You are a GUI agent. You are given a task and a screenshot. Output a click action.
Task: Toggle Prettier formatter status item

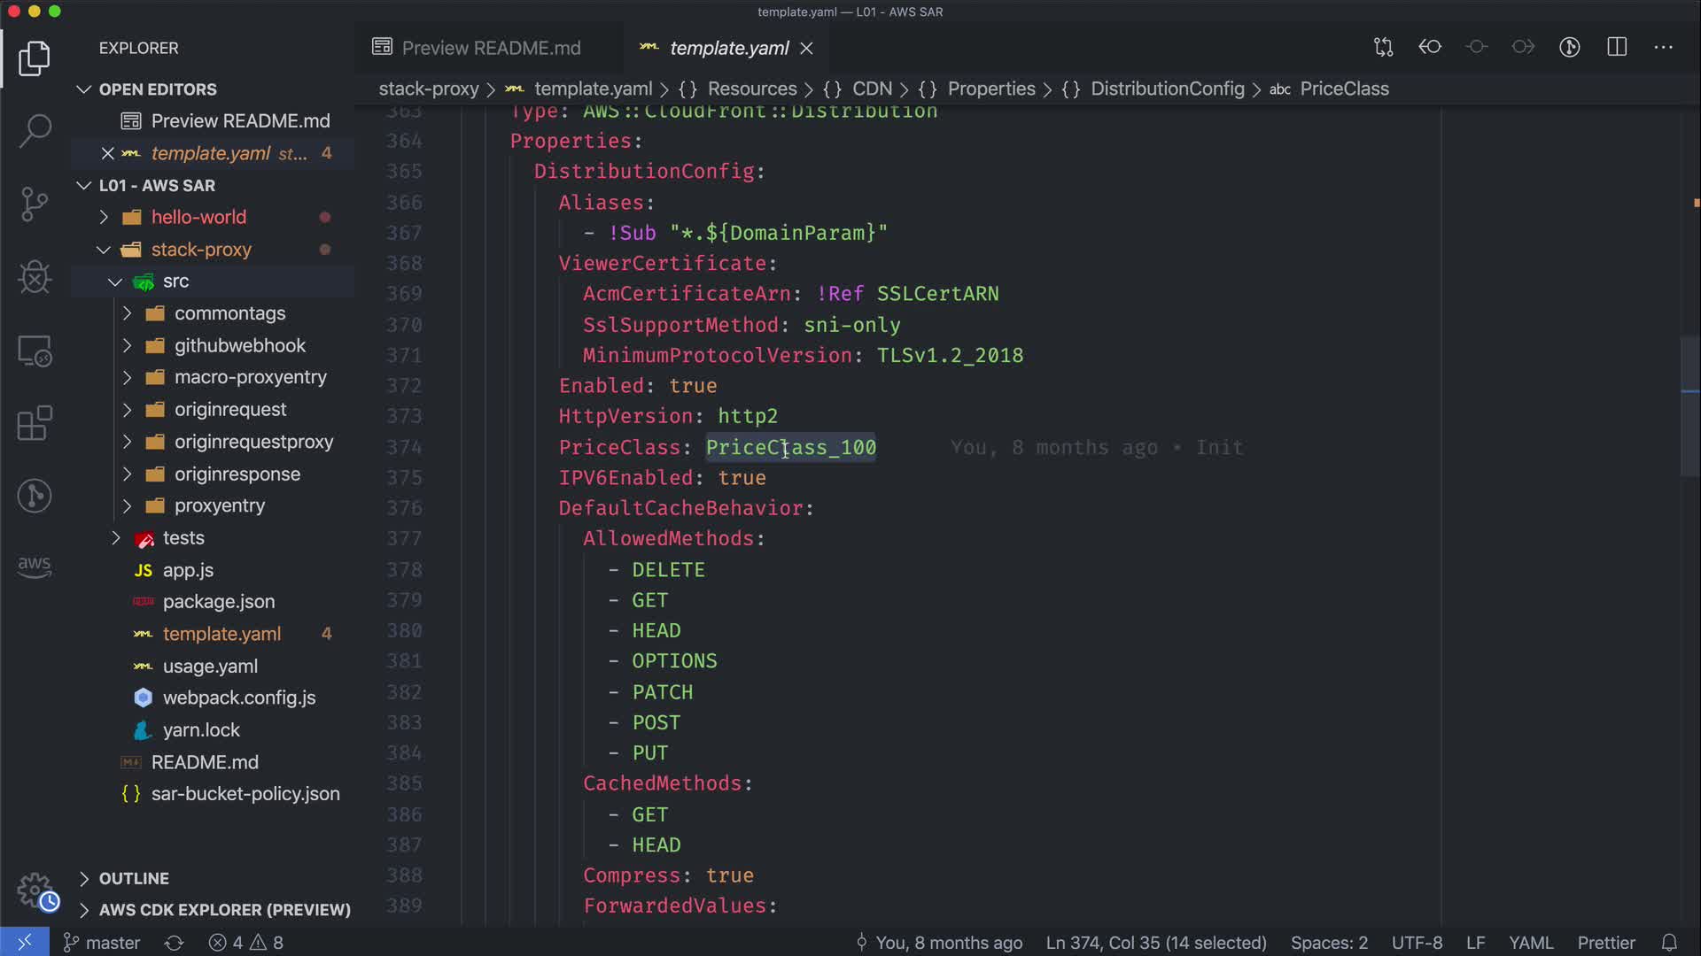(x=1605, y=943)
